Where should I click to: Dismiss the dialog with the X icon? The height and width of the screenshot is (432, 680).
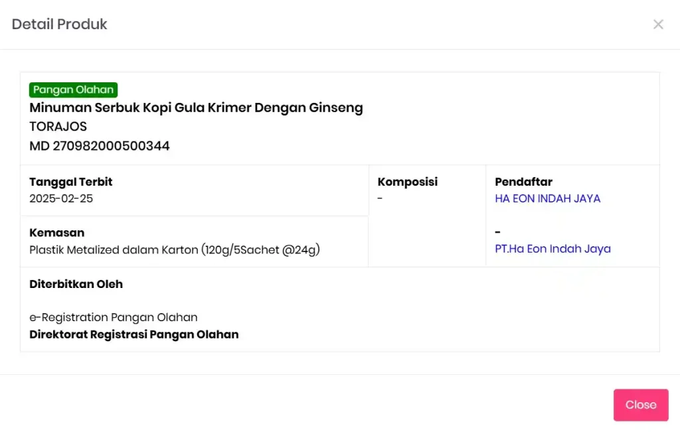pyautogui.click(x=658, y=25)
